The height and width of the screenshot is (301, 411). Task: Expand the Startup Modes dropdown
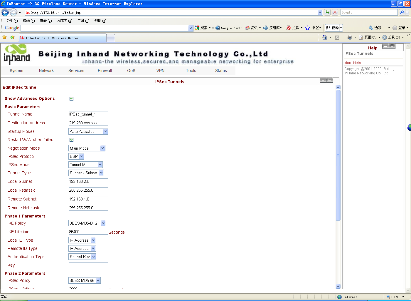[x=105, y=131]
